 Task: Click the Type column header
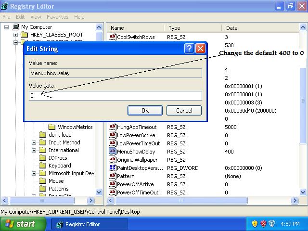193,28
